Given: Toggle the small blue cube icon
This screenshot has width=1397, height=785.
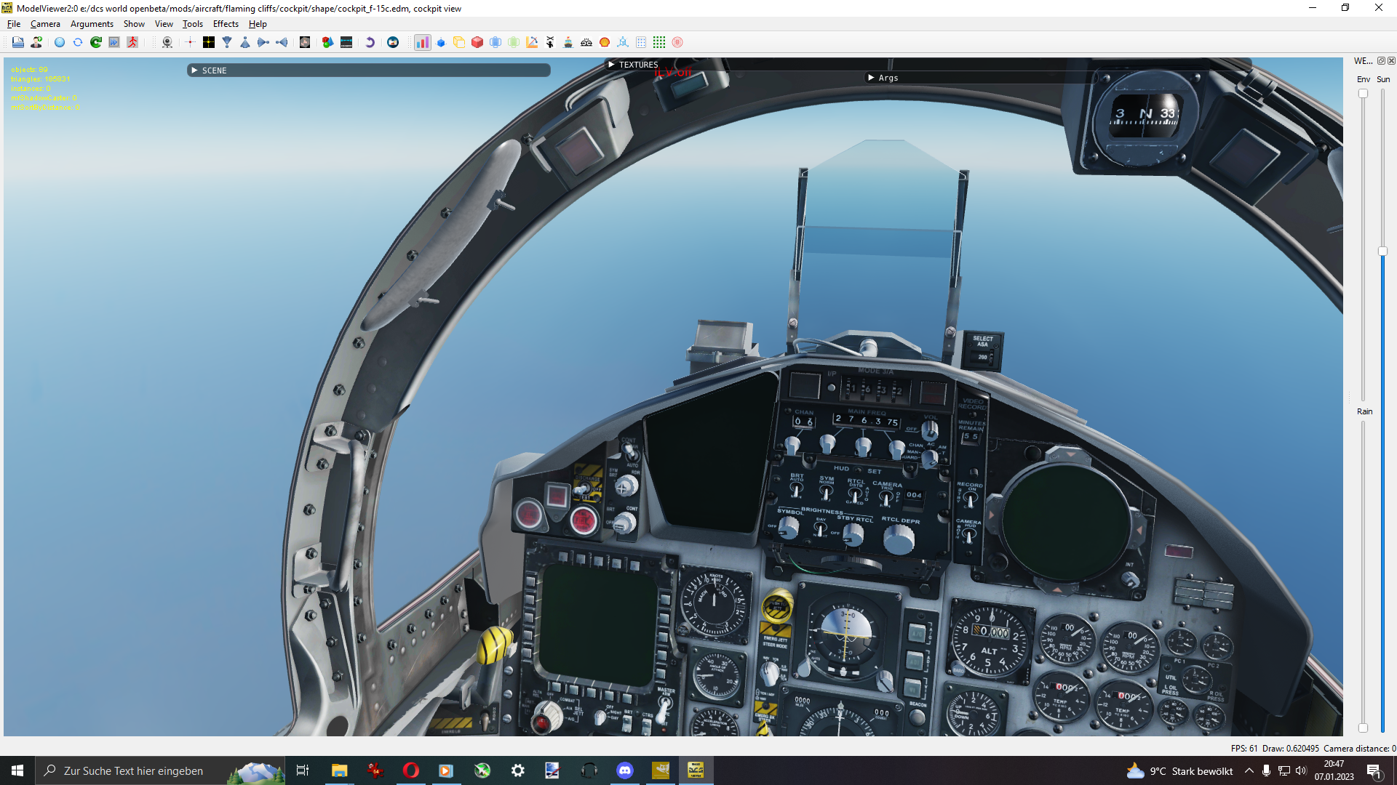Looking at the screenshot, I should [441, 42].
